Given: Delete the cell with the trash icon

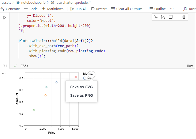Looking at the screenshot, I should click(184, 17).
